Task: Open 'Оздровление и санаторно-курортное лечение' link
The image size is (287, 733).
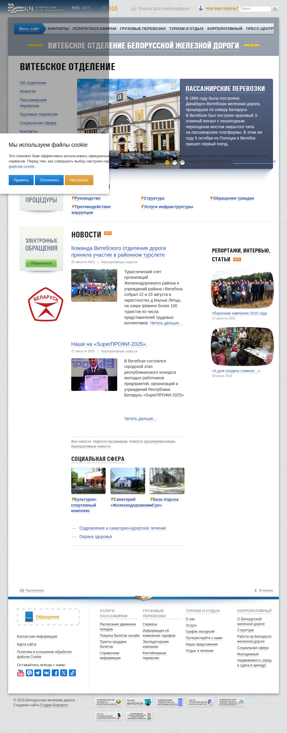Action: (123, 528)
